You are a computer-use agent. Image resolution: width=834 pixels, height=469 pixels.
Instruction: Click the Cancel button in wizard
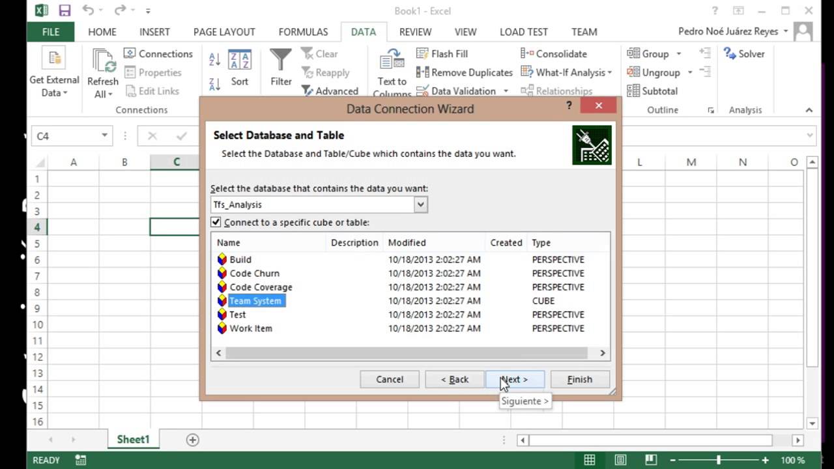pos(390,379)
